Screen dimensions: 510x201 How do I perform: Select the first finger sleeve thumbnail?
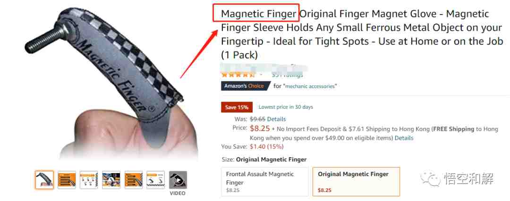pyautogui.click(x=44, y=180)
